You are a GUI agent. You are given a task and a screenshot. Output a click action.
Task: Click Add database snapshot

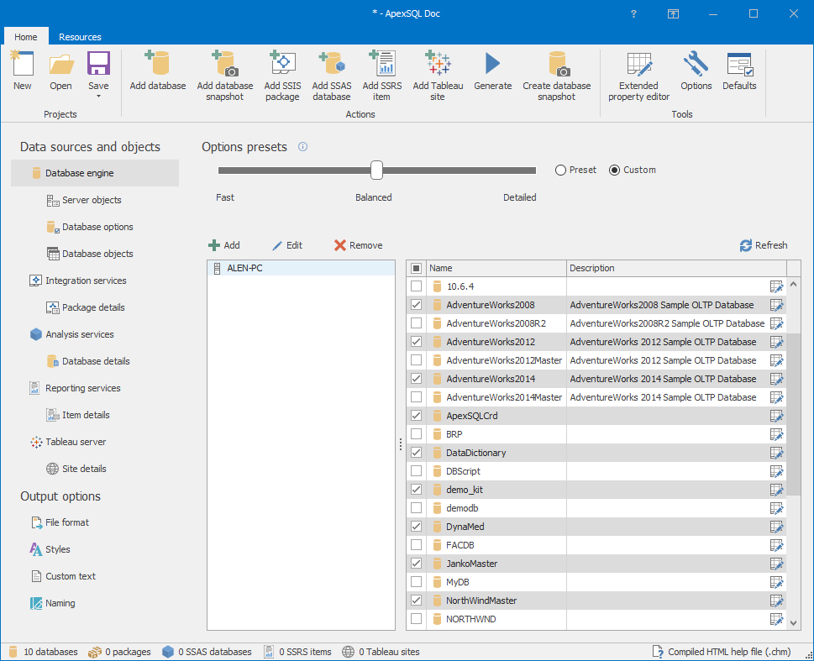tap(225, 76)
